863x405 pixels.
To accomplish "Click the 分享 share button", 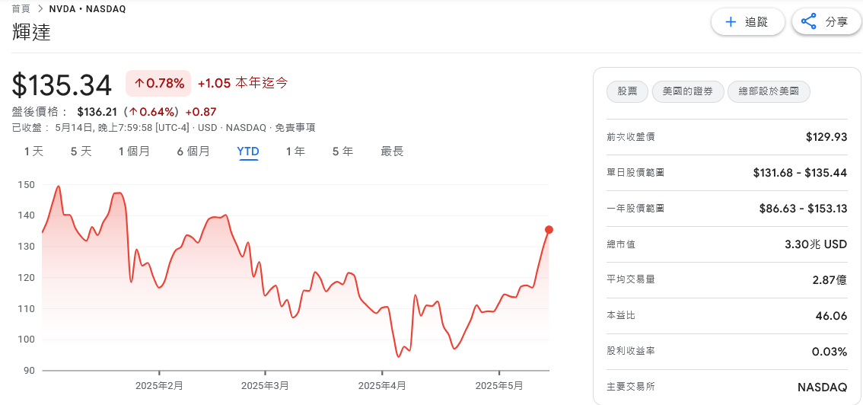I will click(x=827, y=22).
